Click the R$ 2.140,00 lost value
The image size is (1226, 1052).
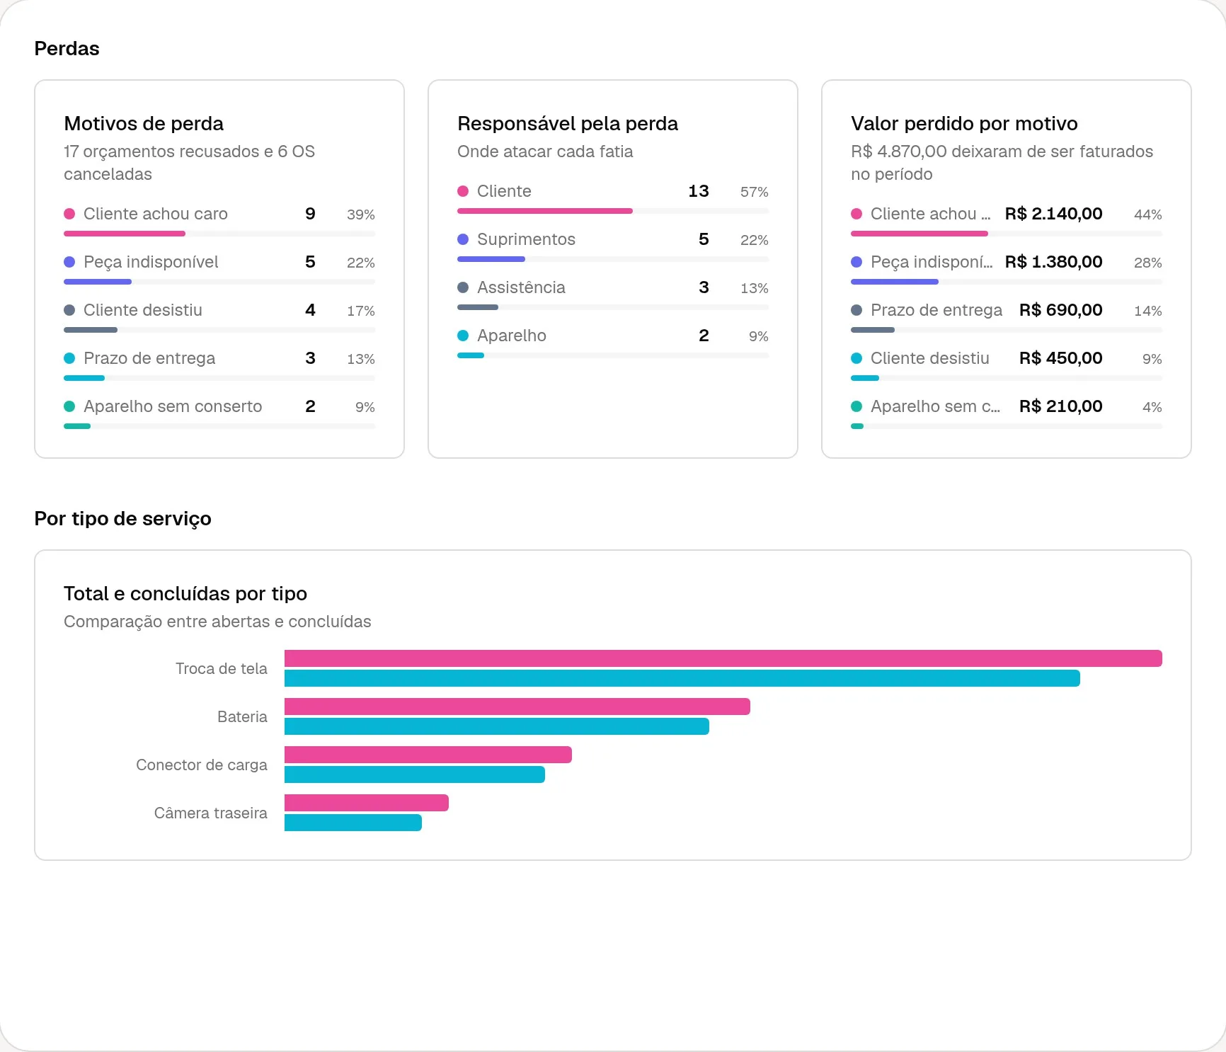coord(1053,214)
